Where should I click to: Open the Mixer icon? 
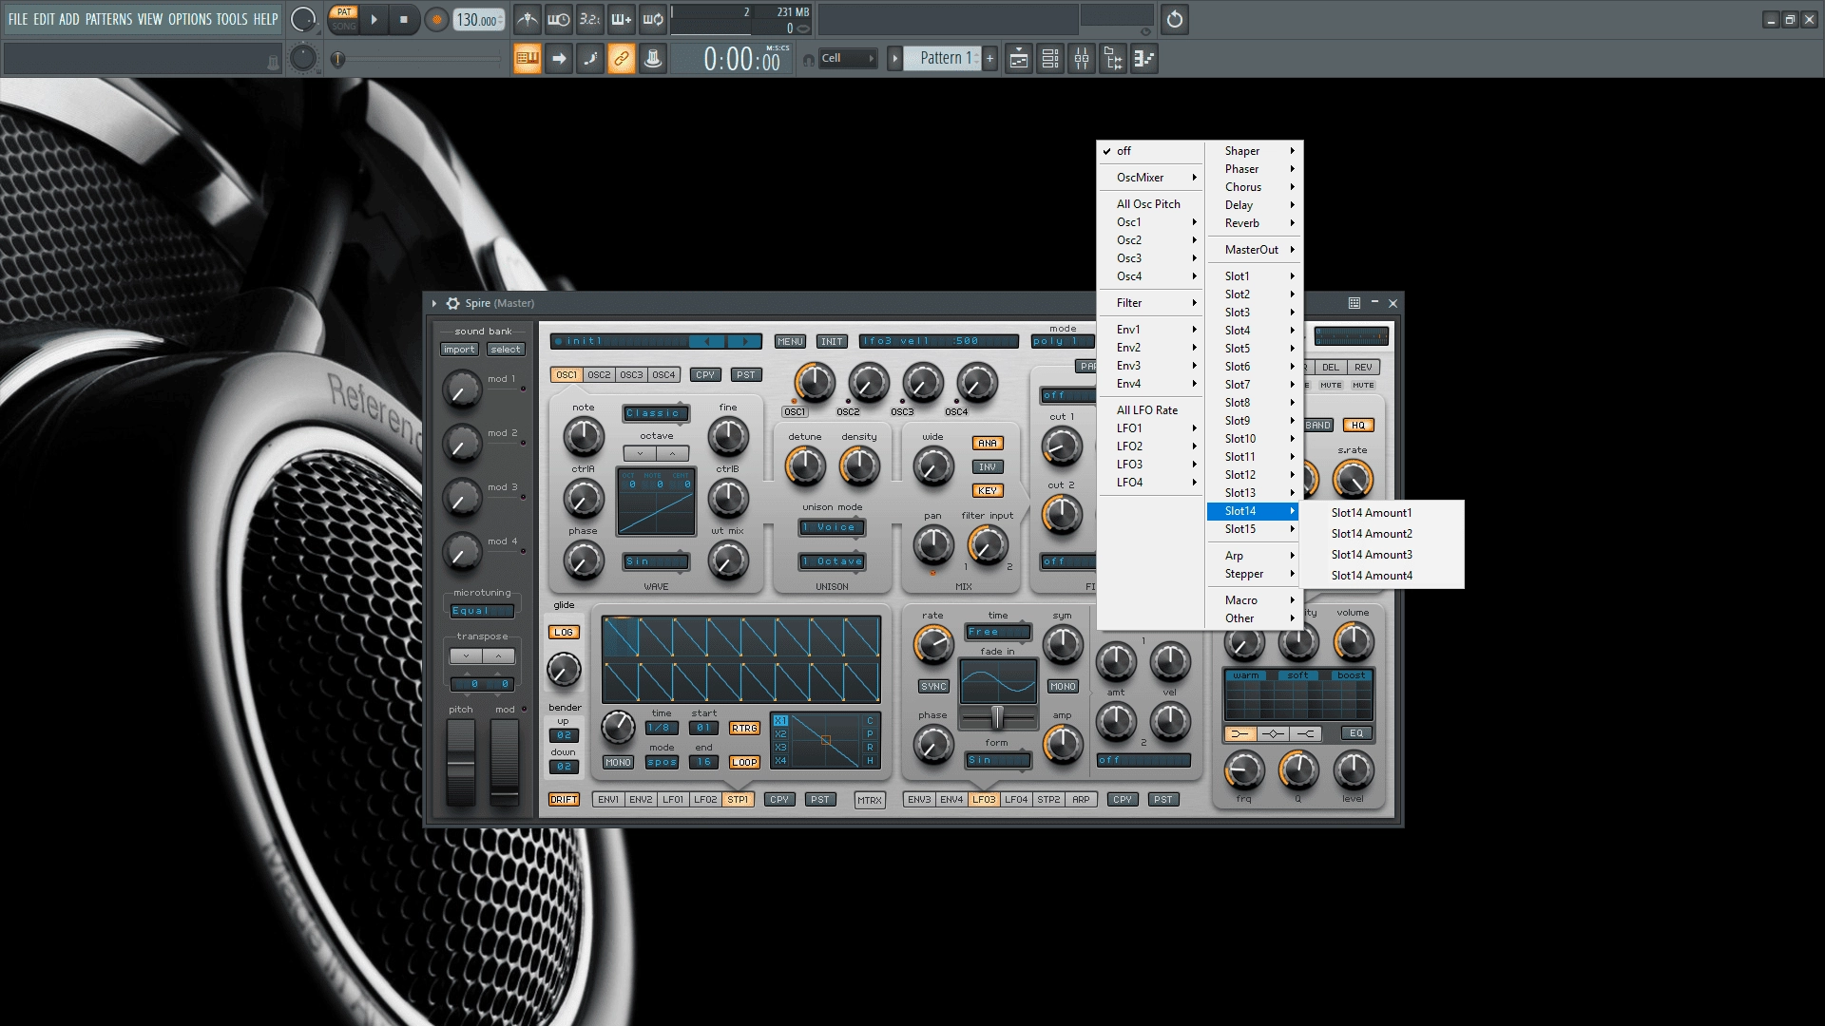(x=1082, y=59)
